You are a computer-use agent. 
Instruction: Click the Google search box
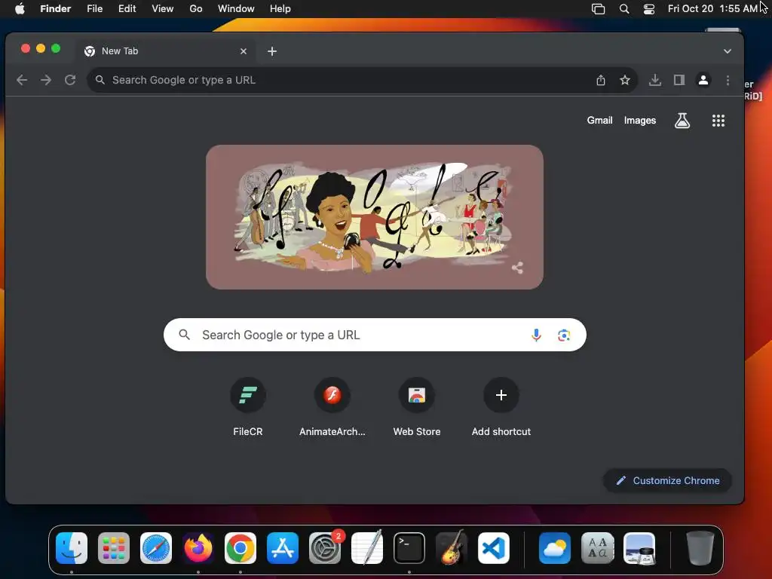pos(375,335)
